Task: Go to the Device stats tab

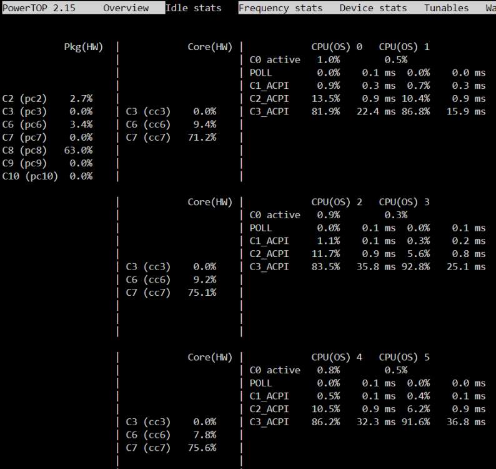Action: click(x=373, y=8)
